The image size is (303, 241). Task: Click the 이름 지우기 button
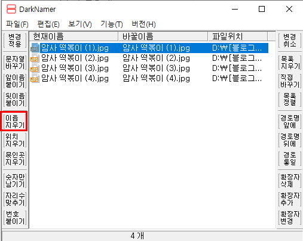point(15,122)
